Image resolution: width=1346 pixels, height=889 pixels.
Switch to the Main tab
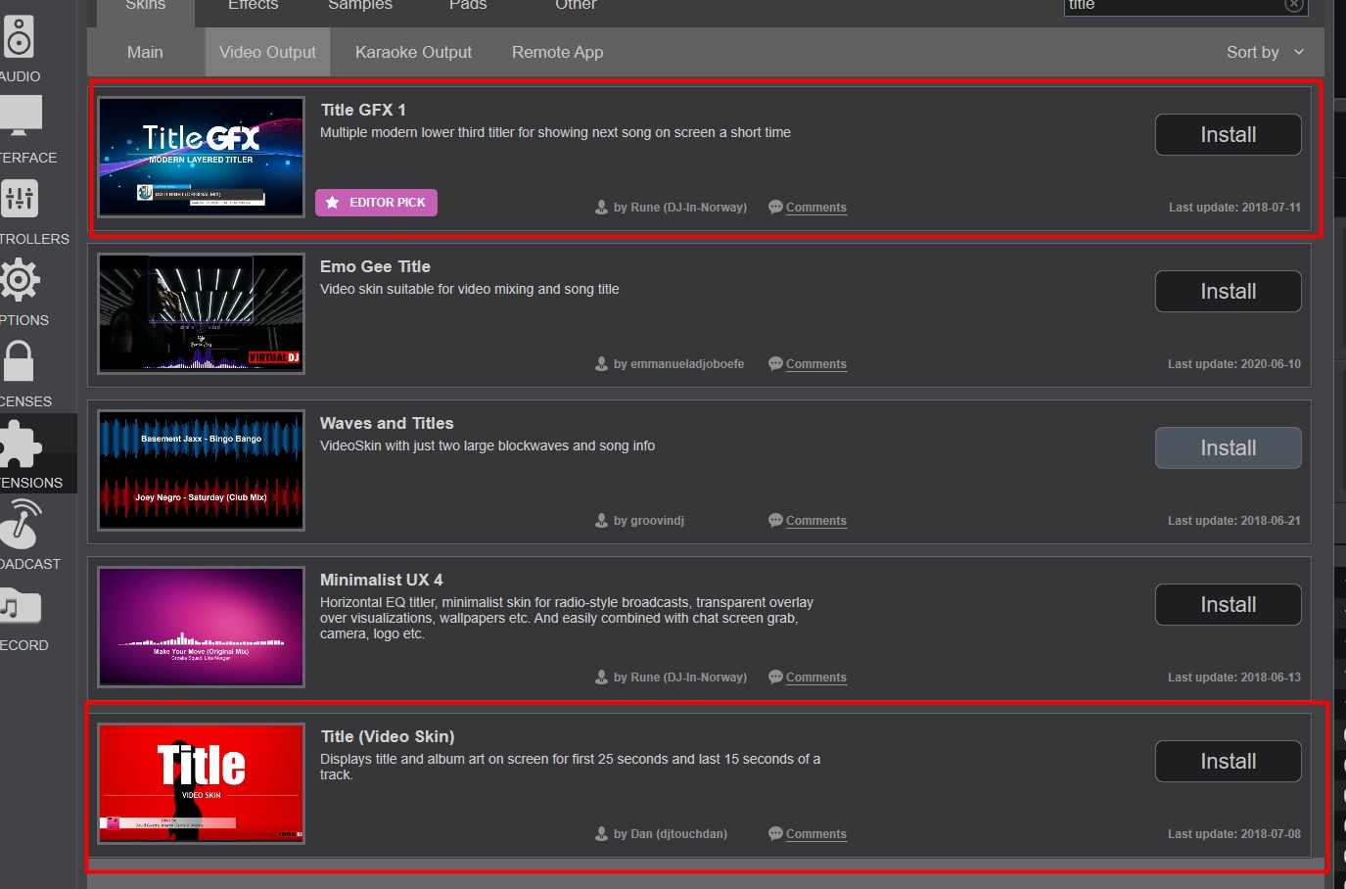tap(145, 52)
